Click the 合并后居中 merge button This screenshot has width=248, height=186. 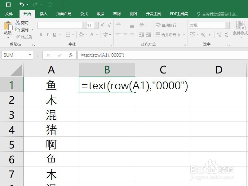tap(168, 35)
